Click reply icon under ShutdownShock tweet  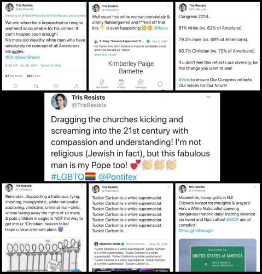[16, 86]
